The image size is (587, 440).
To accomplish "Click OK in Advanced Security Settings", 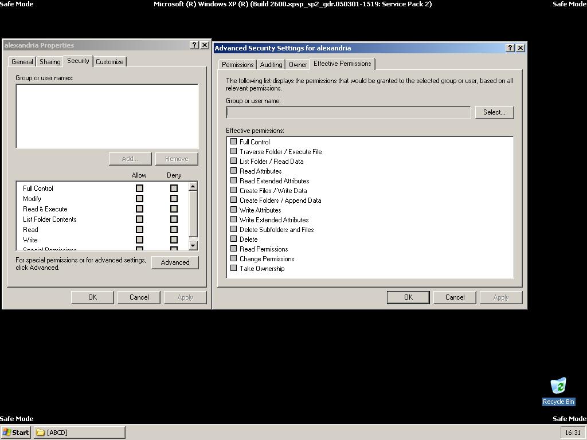I will [x=408, y=297].
